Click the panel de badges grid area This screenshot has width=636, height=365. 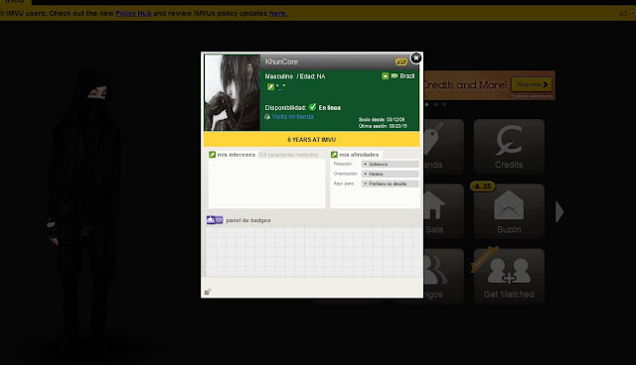[x=314, y=252]
